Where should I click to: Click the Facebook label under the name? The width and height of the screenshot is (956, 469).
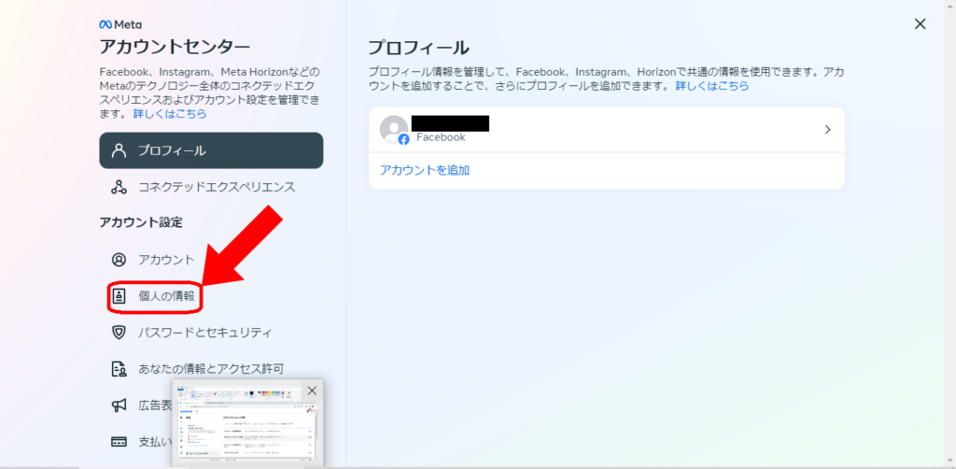tap(441, 137)
